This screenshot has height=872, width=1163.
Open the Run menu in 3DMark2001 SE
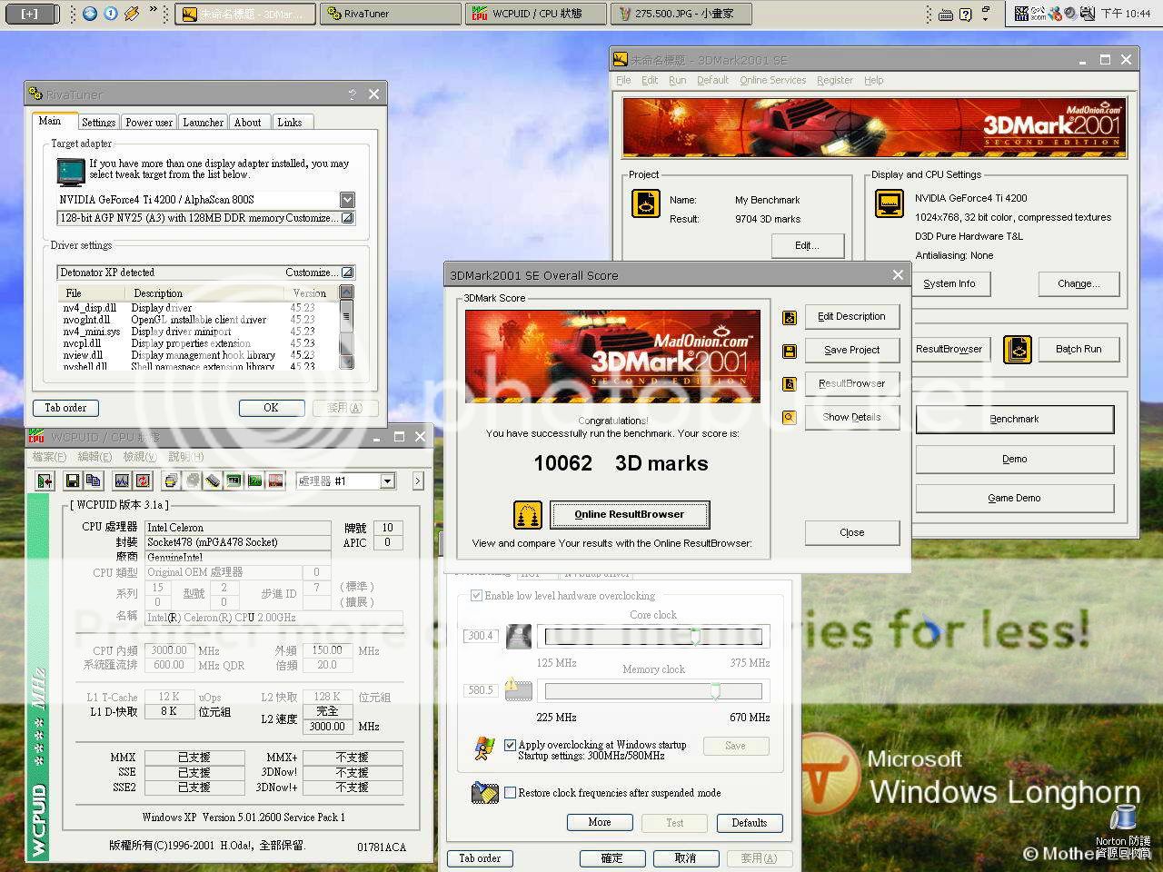tap(678, 81)
